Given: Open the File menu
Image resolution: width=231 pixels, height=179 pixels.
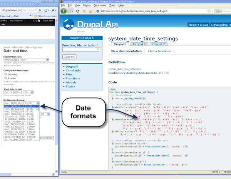Looking at the screenshot, I should click(x=63, y=5).
